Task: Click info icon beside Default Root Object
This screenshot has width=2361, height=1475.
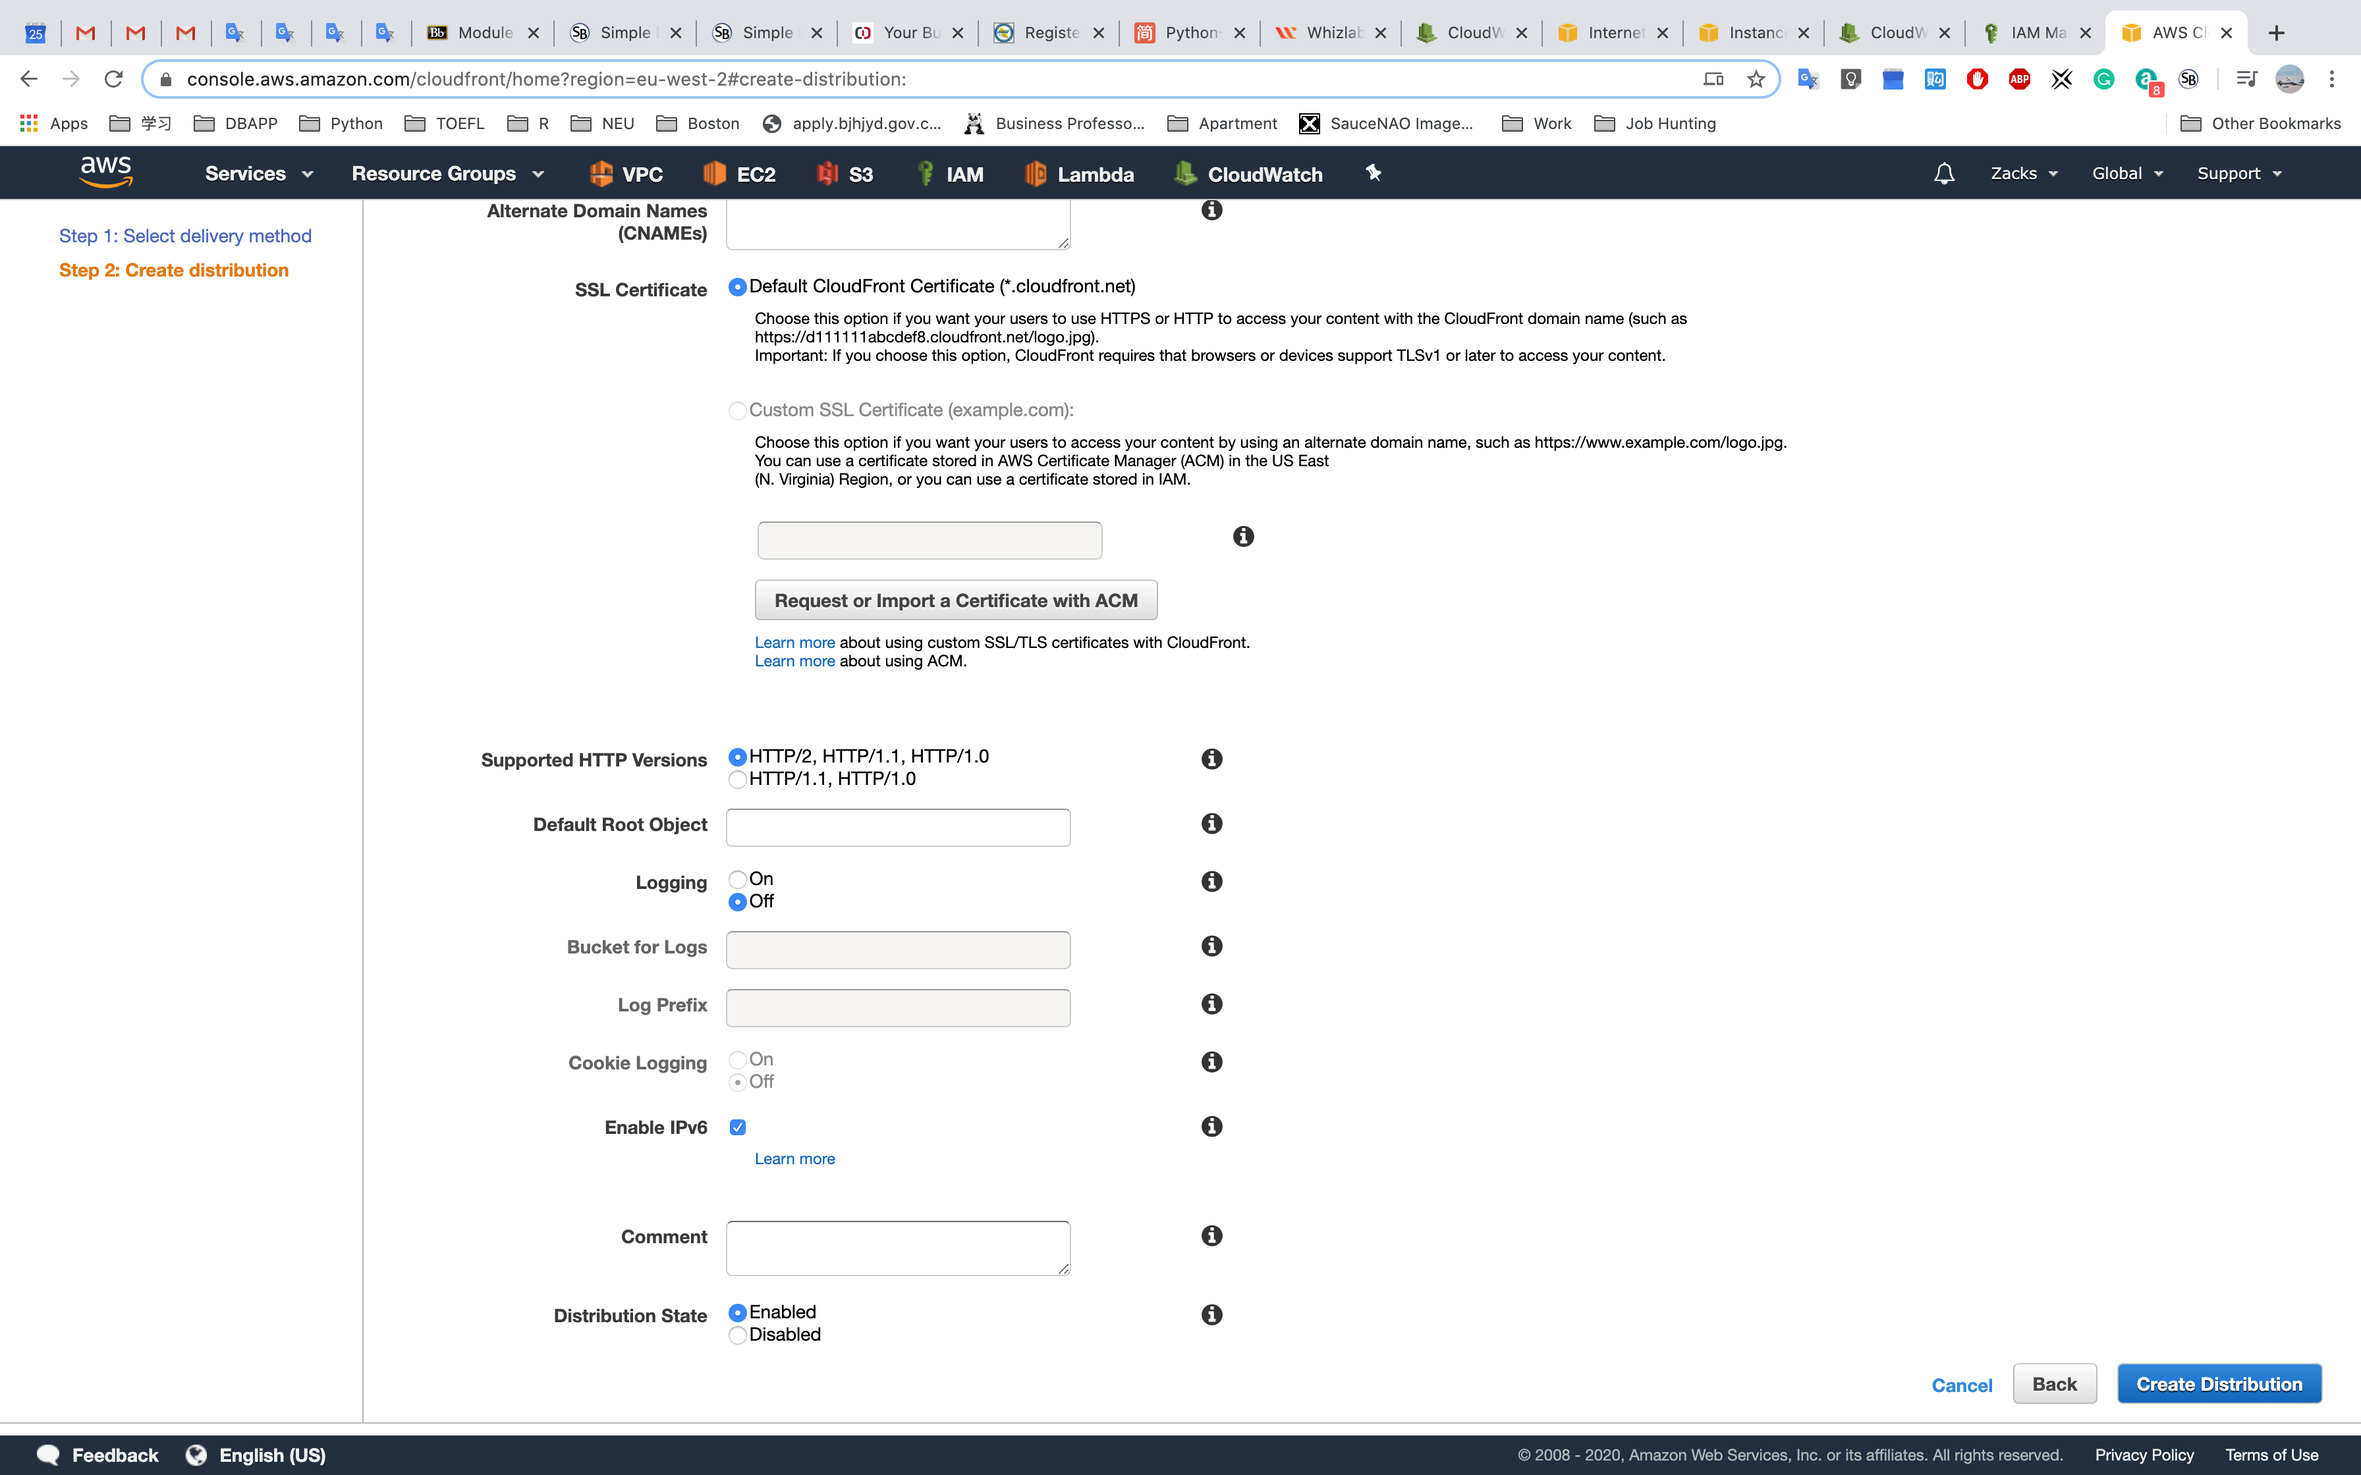Action: [x=1211, y=823]
